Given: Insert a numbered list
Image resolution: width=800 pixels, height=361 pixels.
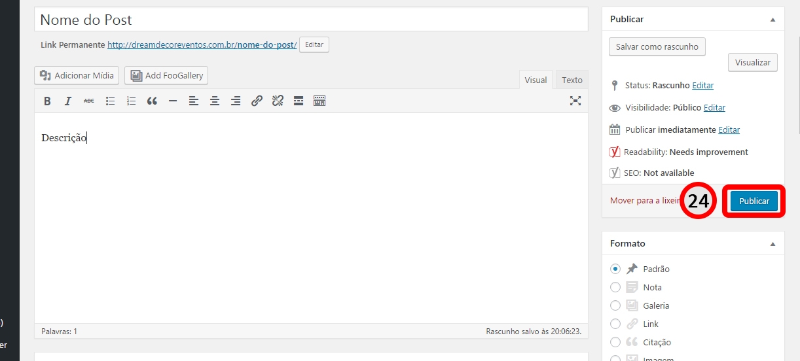Looking at the screenshot, I should (x=131, y=101).
